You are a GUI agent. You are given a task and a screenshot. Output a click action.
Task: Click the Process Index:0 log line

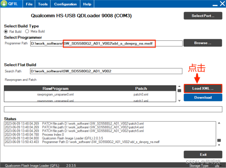34,135
